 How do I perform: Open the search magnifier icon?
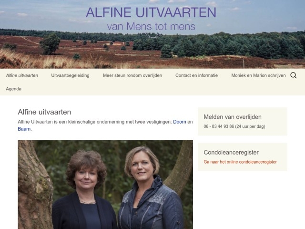click(294, 75)
